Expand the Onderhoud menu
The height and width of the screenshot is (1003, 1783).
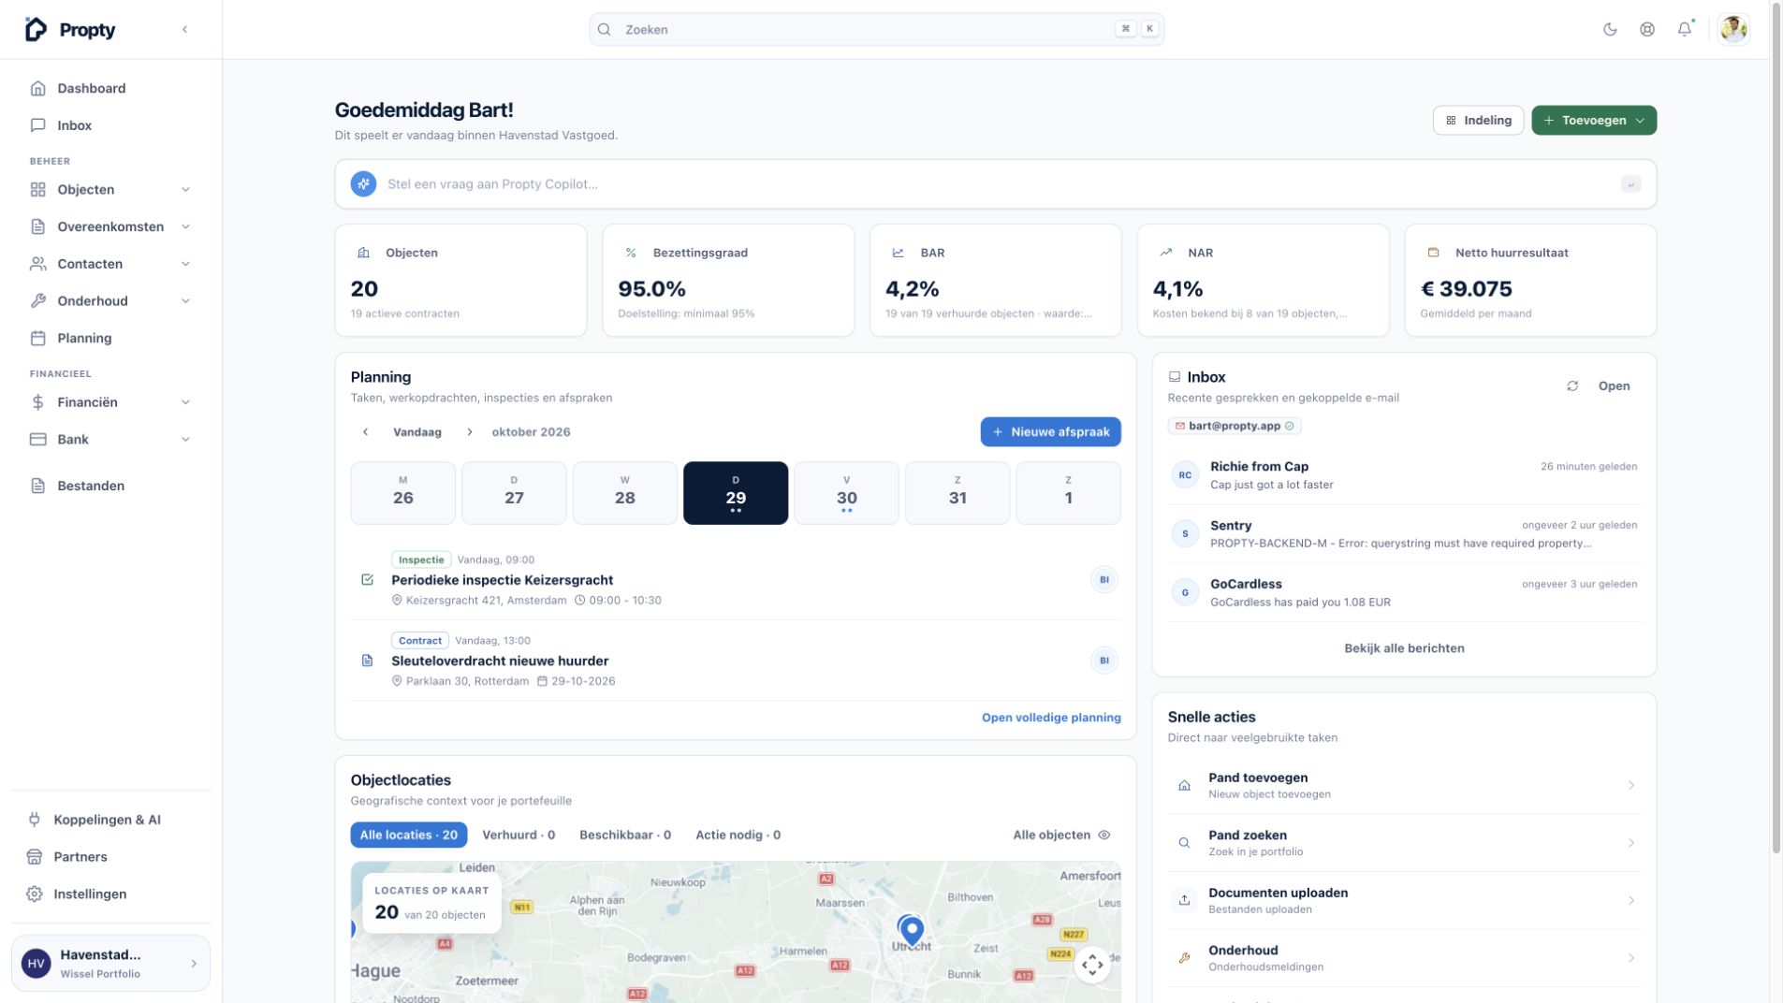110,300
